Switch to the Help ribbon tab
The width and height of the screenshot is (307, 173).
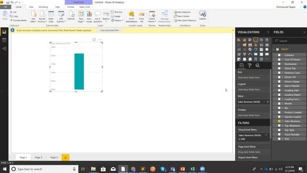[57, 7]
